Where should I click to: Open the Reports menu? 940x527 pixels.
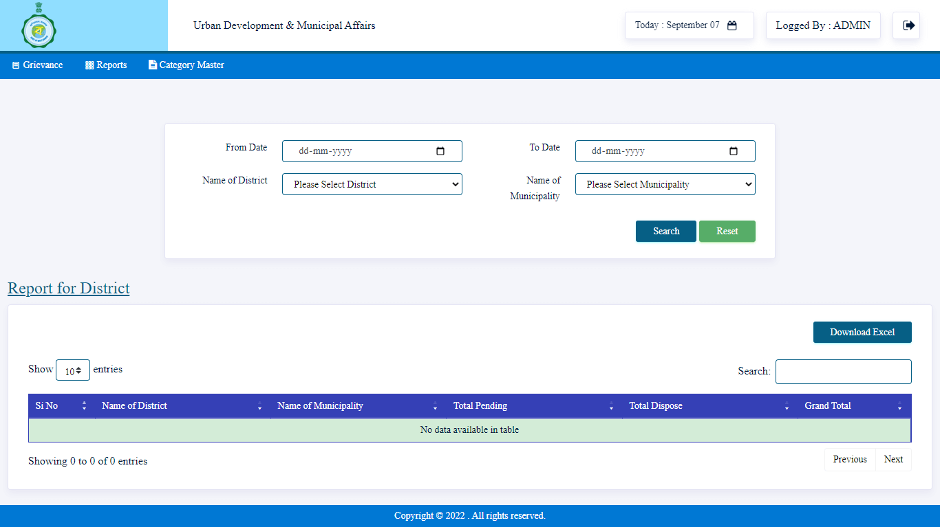(106, 65)
